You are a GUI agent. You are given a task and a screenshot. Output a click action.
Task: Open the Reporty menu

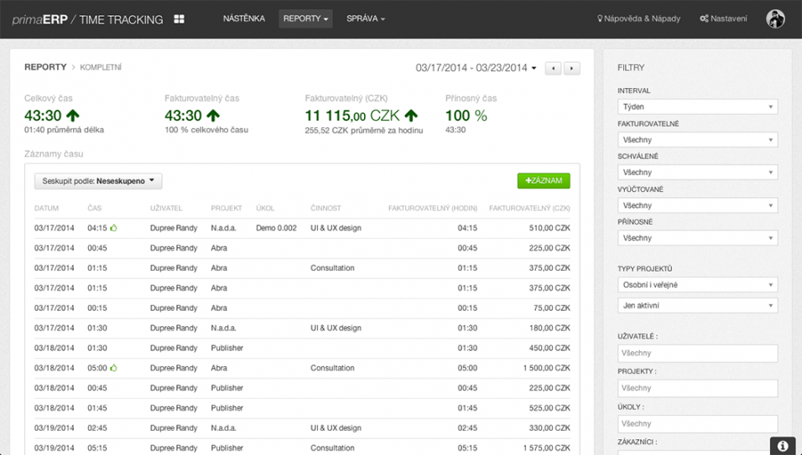(x=305, y=18)
